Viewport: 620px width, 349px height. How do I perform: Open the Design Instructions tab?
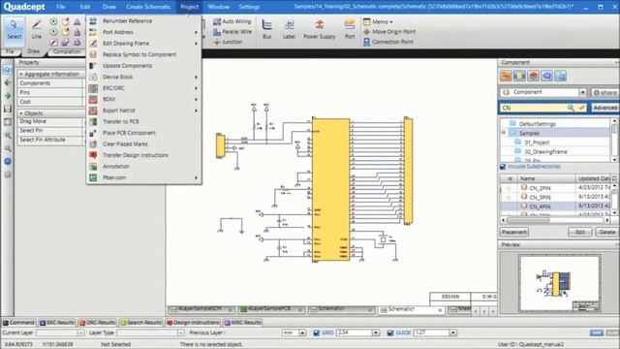(193, 323)
